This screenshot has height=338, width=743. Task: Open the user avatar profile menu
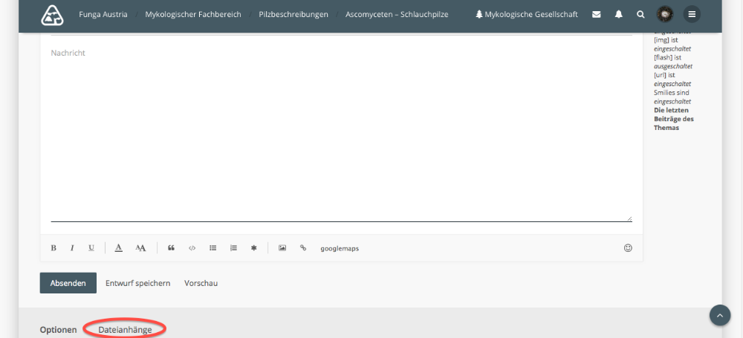665,14
